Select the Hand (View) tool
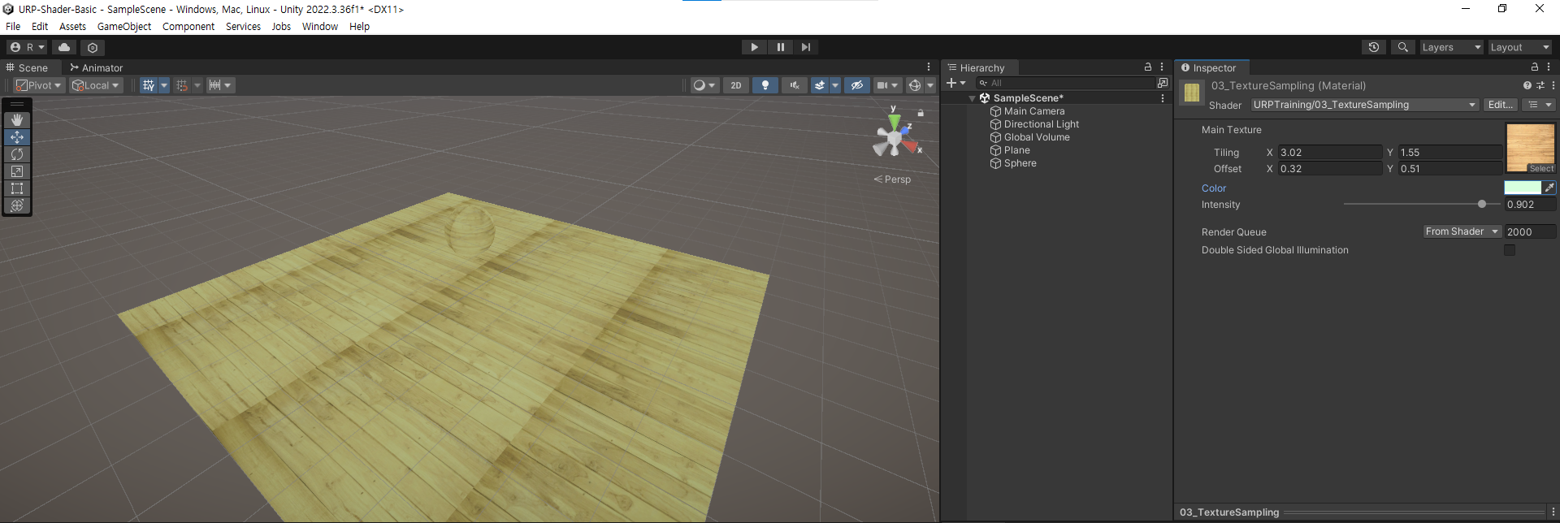This screenshot has height=523, width=1560. [17, 120]
